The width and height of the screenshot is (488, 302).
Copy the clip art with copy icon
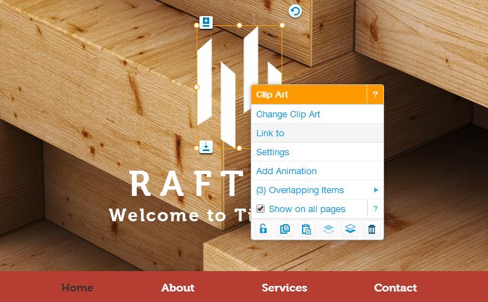[285, 229]
